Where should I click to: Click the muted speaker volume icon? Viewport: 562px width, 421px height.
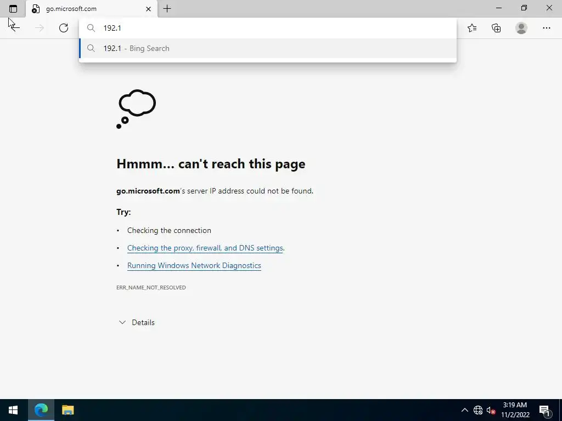491,410
